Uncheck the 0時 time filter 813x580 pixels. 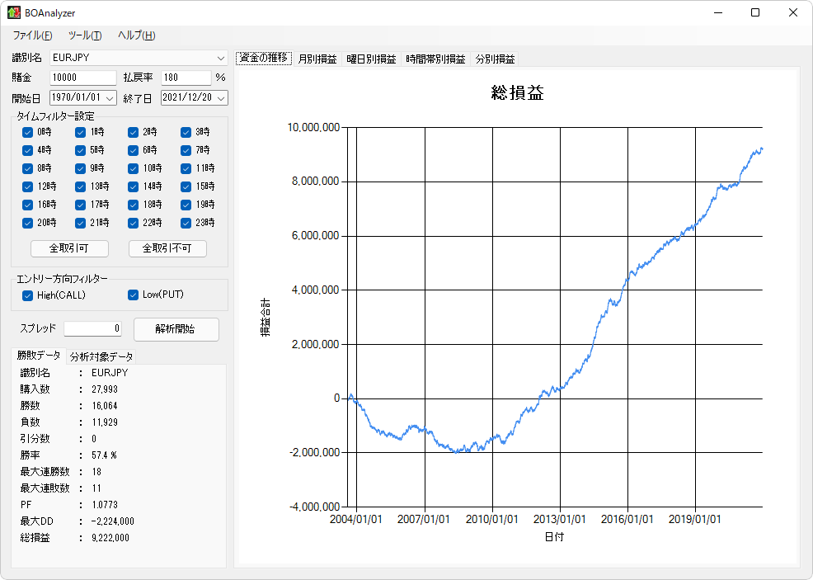click(x=27, y=132)
